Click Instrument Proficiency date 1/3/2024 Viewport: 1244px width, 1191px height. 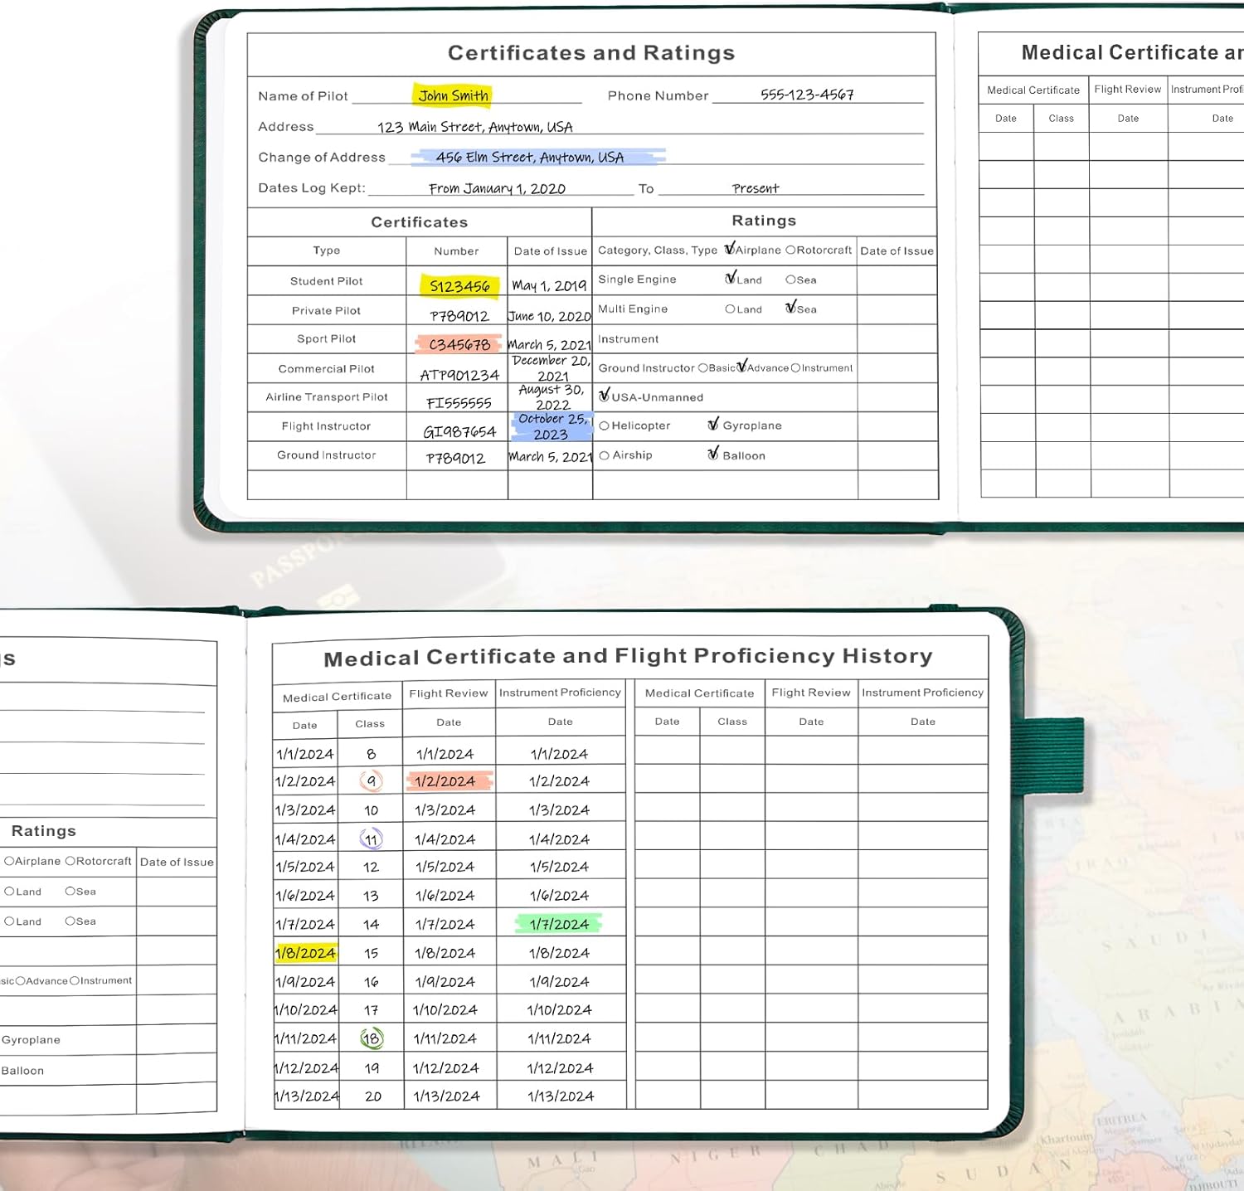pos(560,809)
